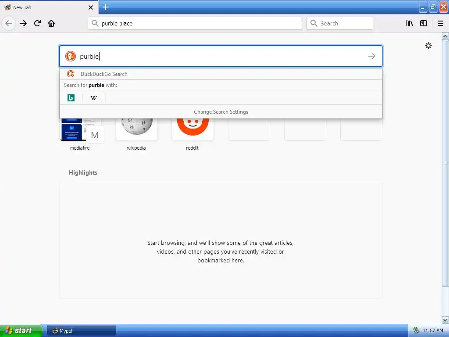The height and width of the screenshot is (337, 449).
Task: Go forward with the forward arrow button
Action: click(x=23, y=23)
